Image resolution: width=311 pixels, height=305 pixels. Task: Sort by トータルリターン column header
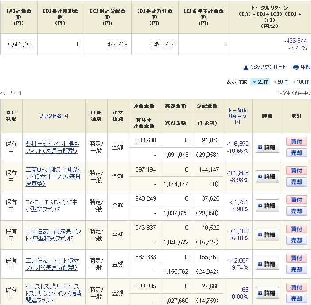coord(237,113)
